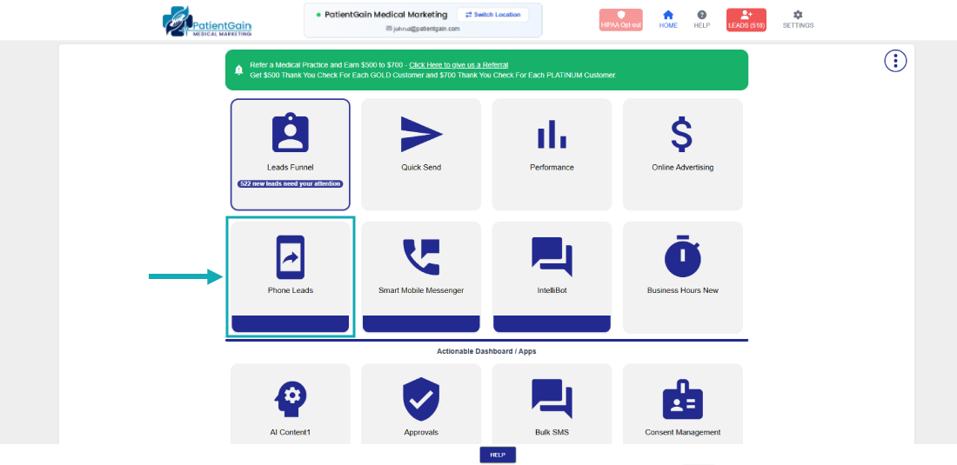Open the Leads Funnel tile
Screen dimensions: 957x465
(x=290, y=154)
